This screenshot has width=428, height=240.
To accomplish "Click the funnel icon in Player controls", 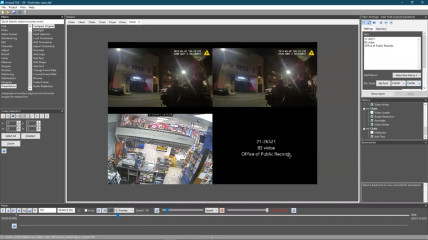I will [35, 210].
